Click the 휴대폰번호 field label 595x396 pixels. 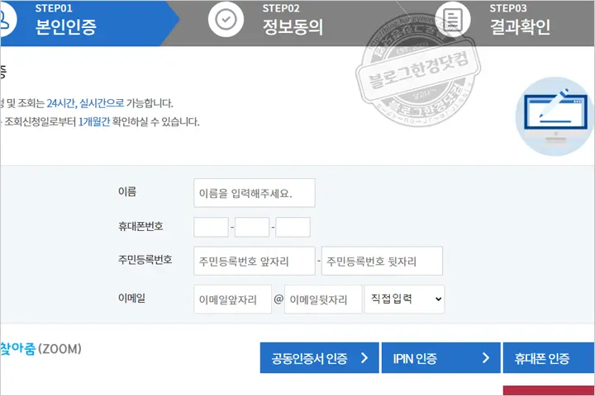click(x=140, y=227)
